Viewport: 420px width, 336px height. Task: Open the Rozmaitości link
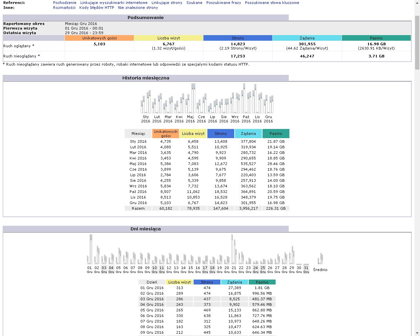pyautogui.click(x=64, y=8)
